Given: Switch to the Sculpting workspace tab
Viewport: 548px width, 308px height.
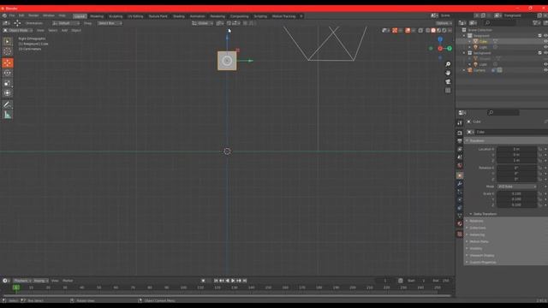Looking at the screenshot, I should click(x=116, y=16).
